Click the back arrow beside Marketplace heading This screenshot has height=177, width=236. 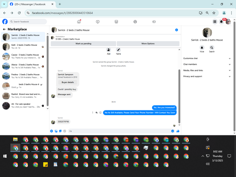point(4,29)
